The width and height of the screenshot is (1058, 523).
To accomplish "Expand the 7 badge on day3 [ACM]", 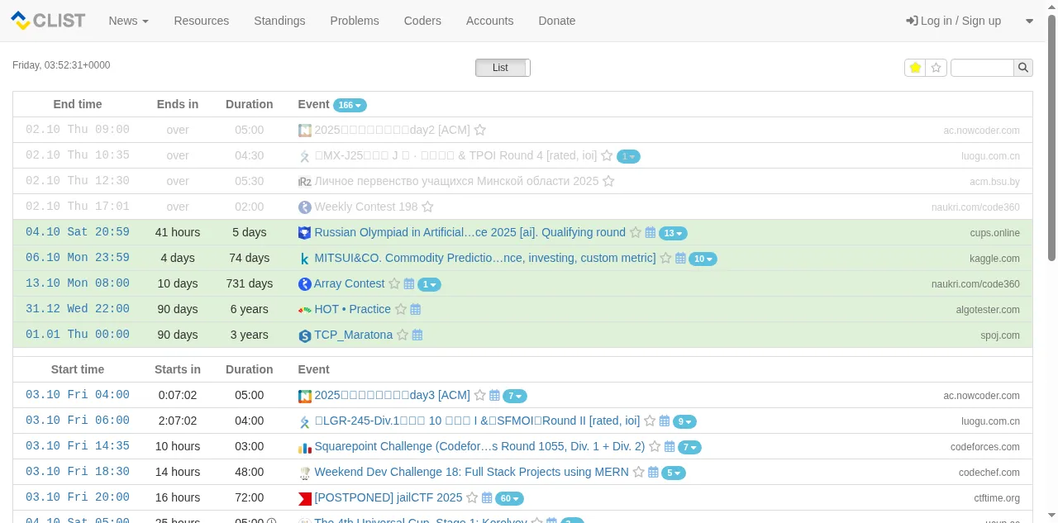I will (x=515, y=397).
